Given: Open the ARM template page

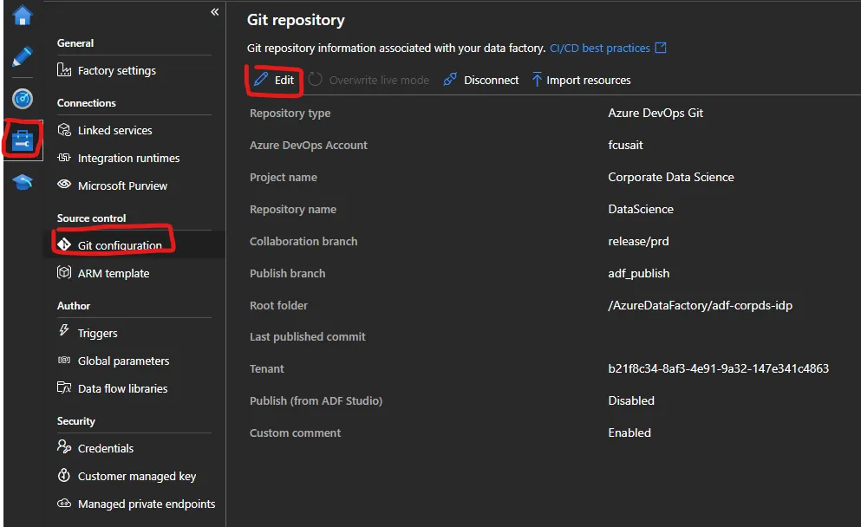Looking at the screenshot, I should (114, 274).
